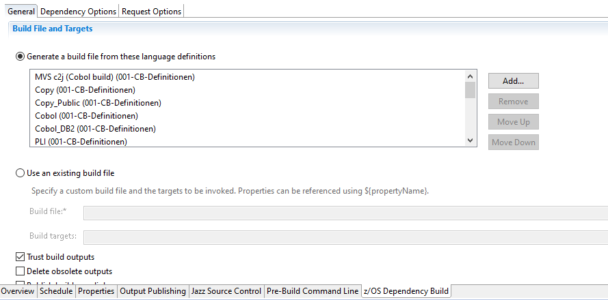The width and height of the screenshot is (608, 300).
Task: Switch to the Dependency Options tab
Action: pos(78,11)
